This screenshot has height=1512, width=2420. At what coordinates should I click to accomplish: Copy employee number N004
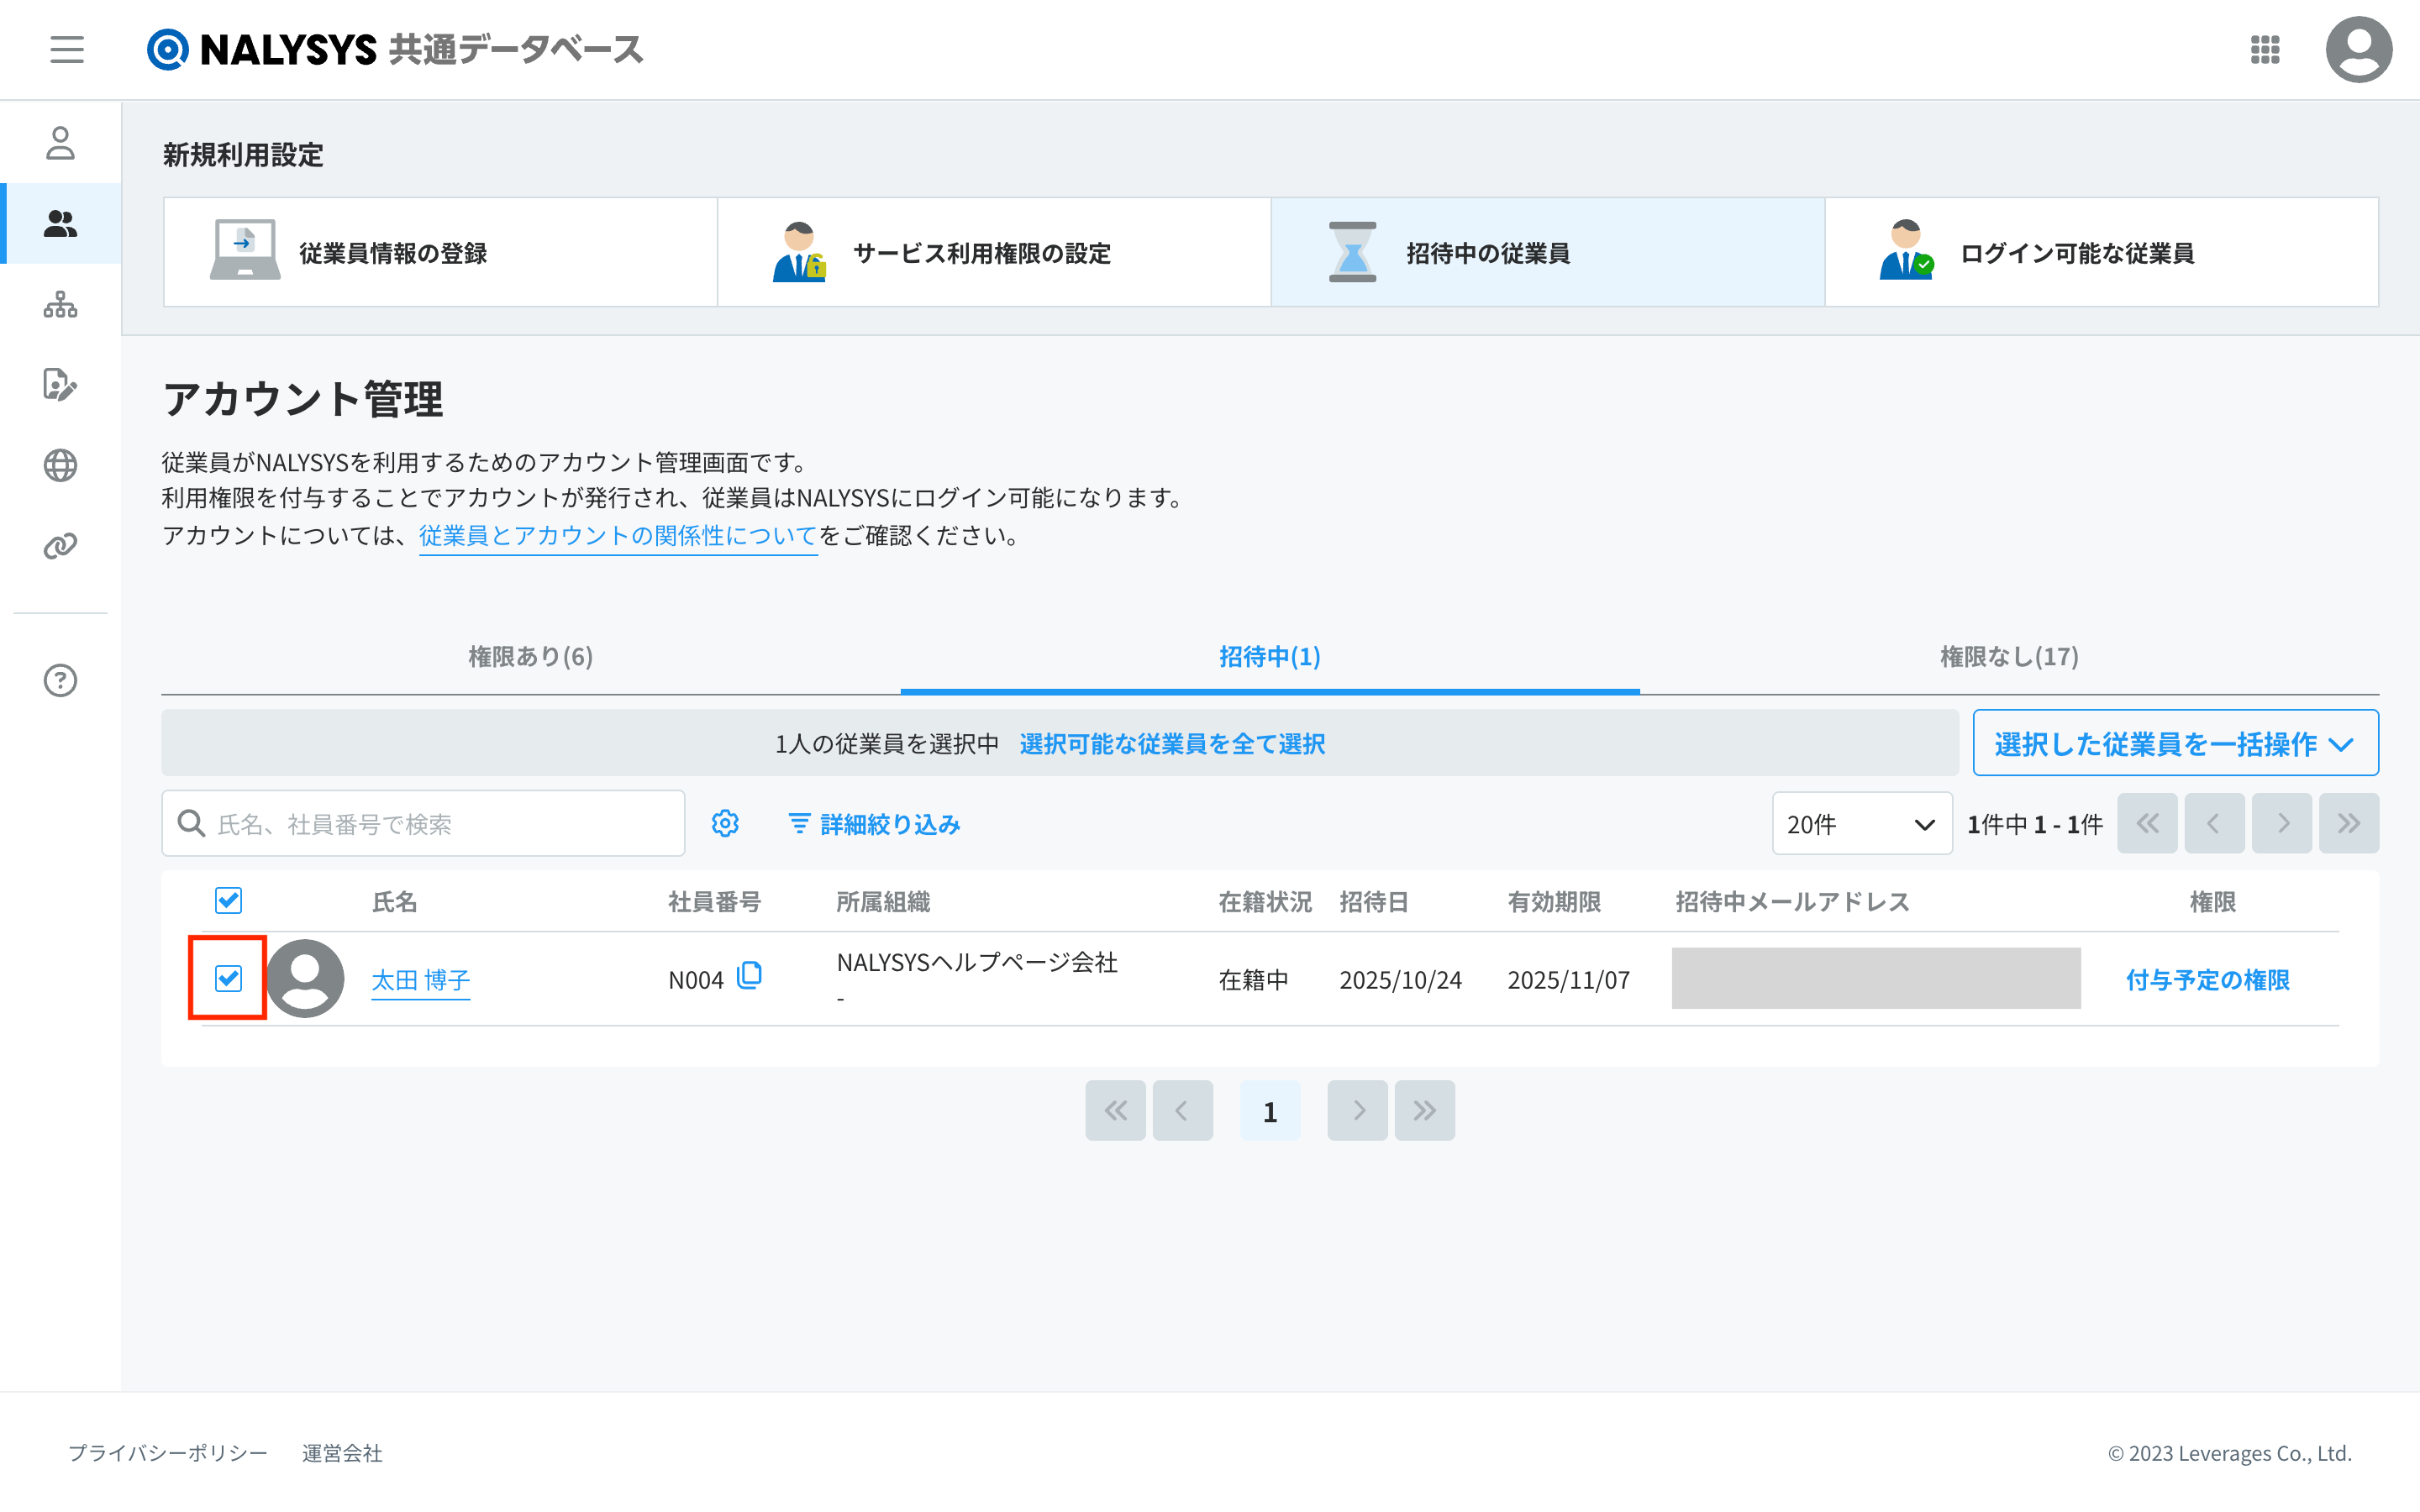(749, 975)
